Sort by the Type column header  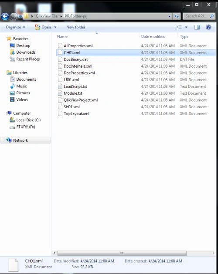click(184, 37)
